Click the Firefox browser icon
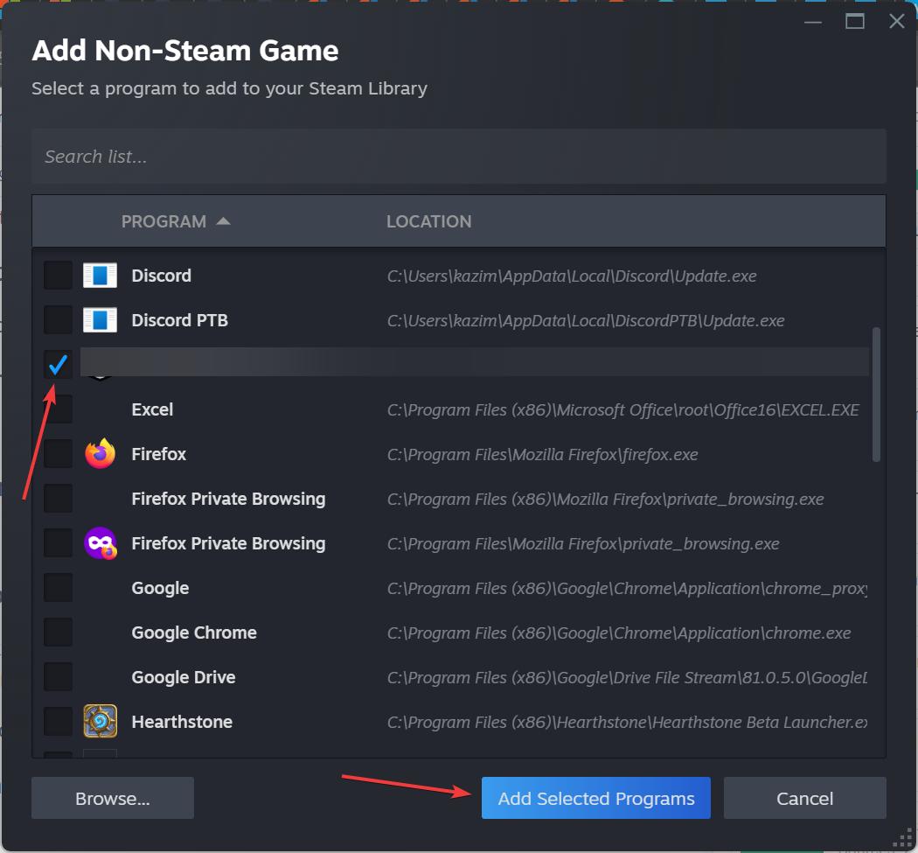The height and width of the screenshot is (853, 918). pyautogui.click(x=101, y=453)
